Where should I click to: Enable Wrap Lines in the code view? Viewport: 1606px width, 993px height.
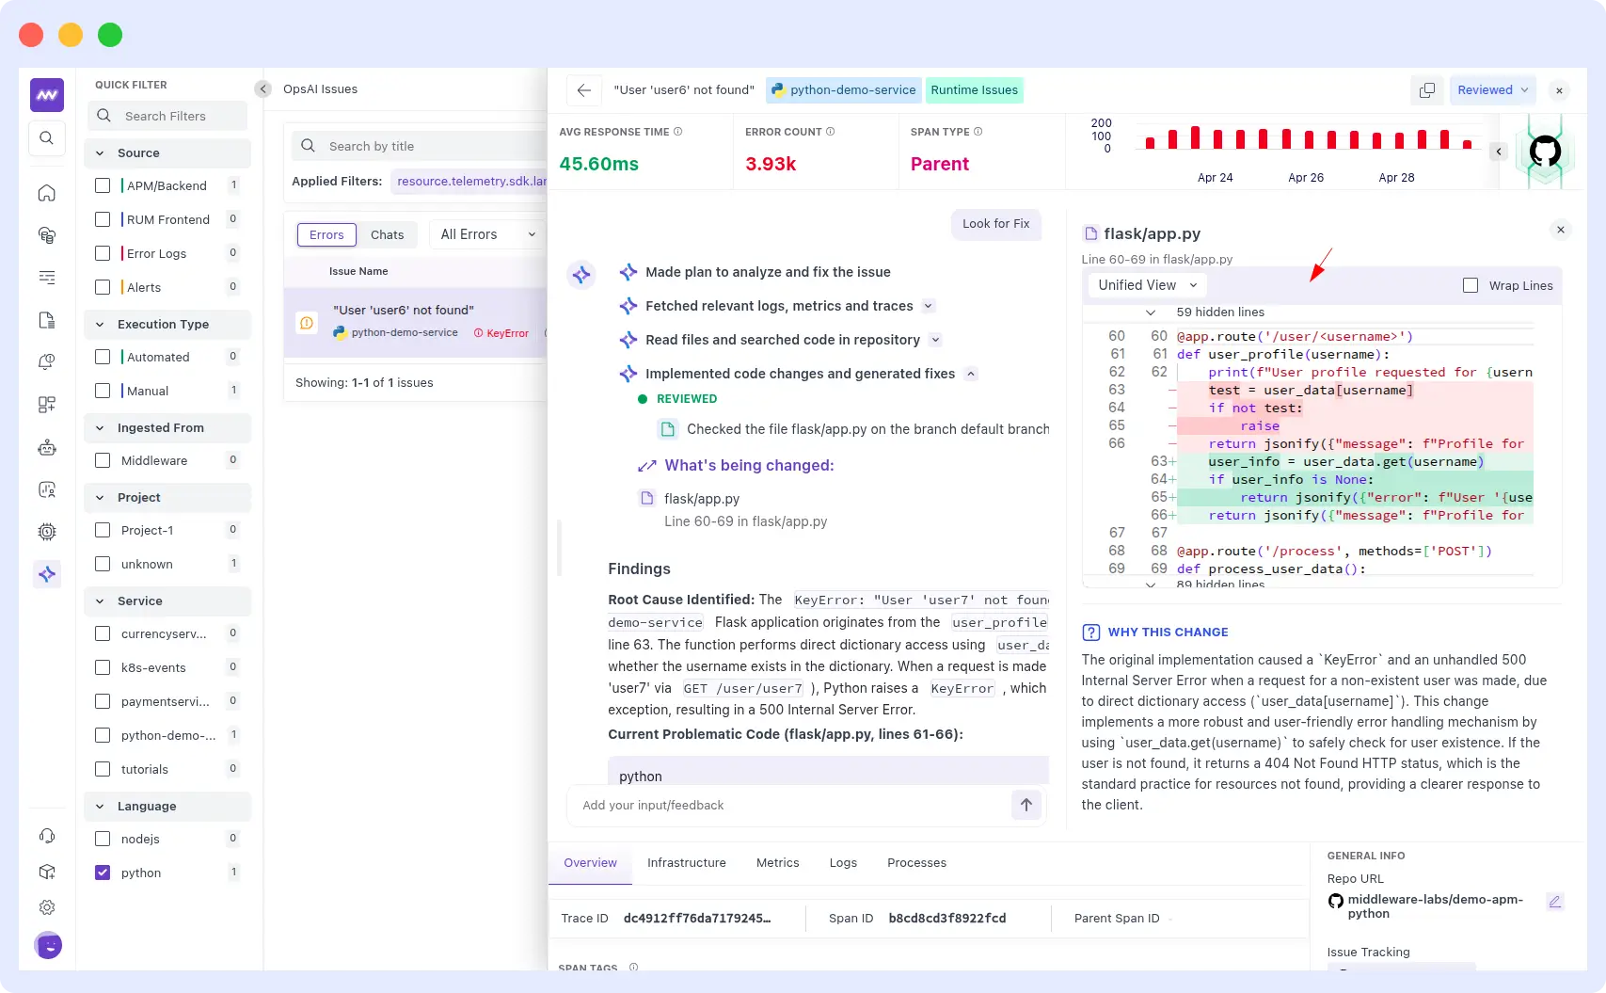click(x=1471, y=285)
